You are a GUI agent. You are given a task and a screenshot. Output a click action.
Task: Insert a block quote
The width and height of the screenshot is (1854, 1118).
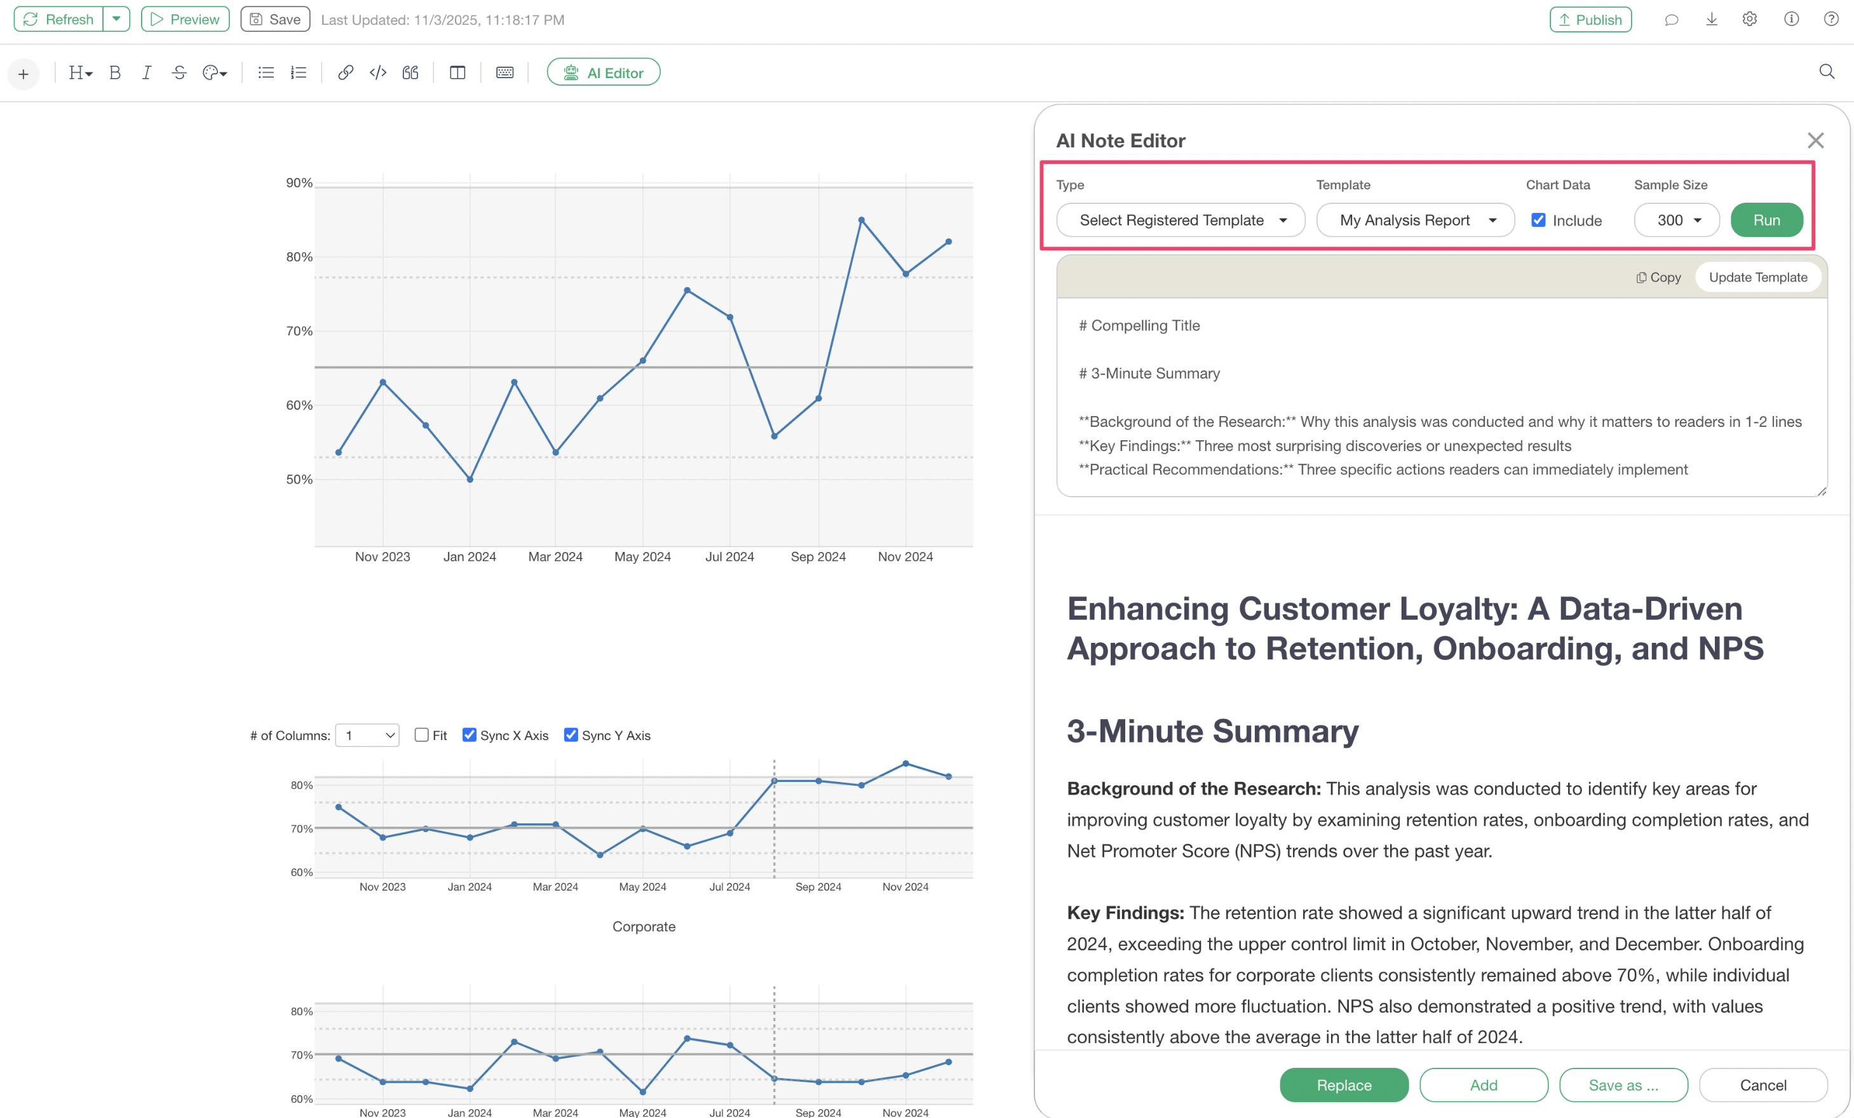click(410, 73)
